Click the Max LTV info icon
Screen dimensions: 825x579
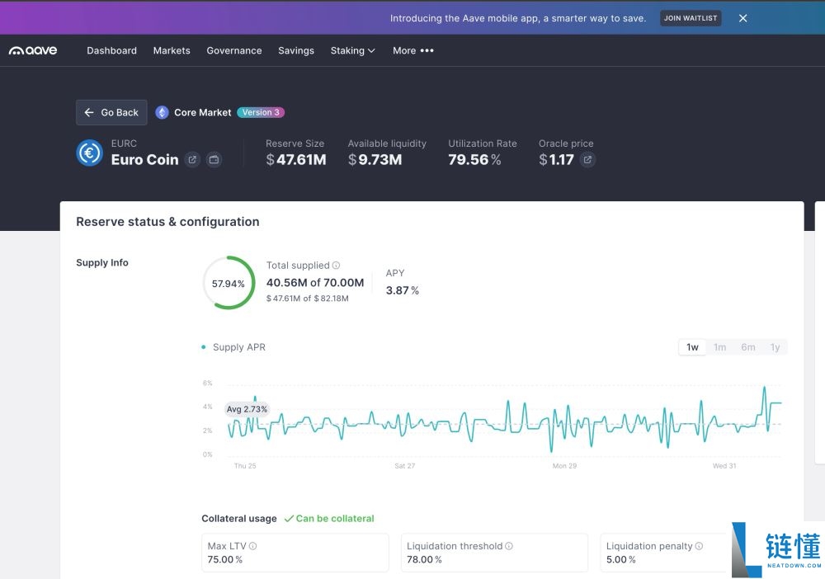click(253, 546)
